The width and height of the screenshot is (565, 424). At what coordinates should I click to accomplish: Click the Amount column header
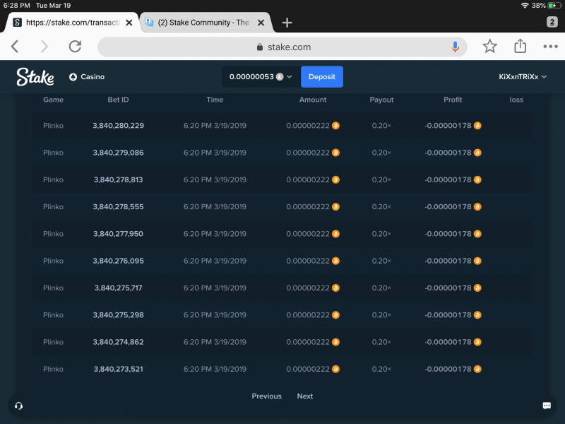[x=313, y=100]
